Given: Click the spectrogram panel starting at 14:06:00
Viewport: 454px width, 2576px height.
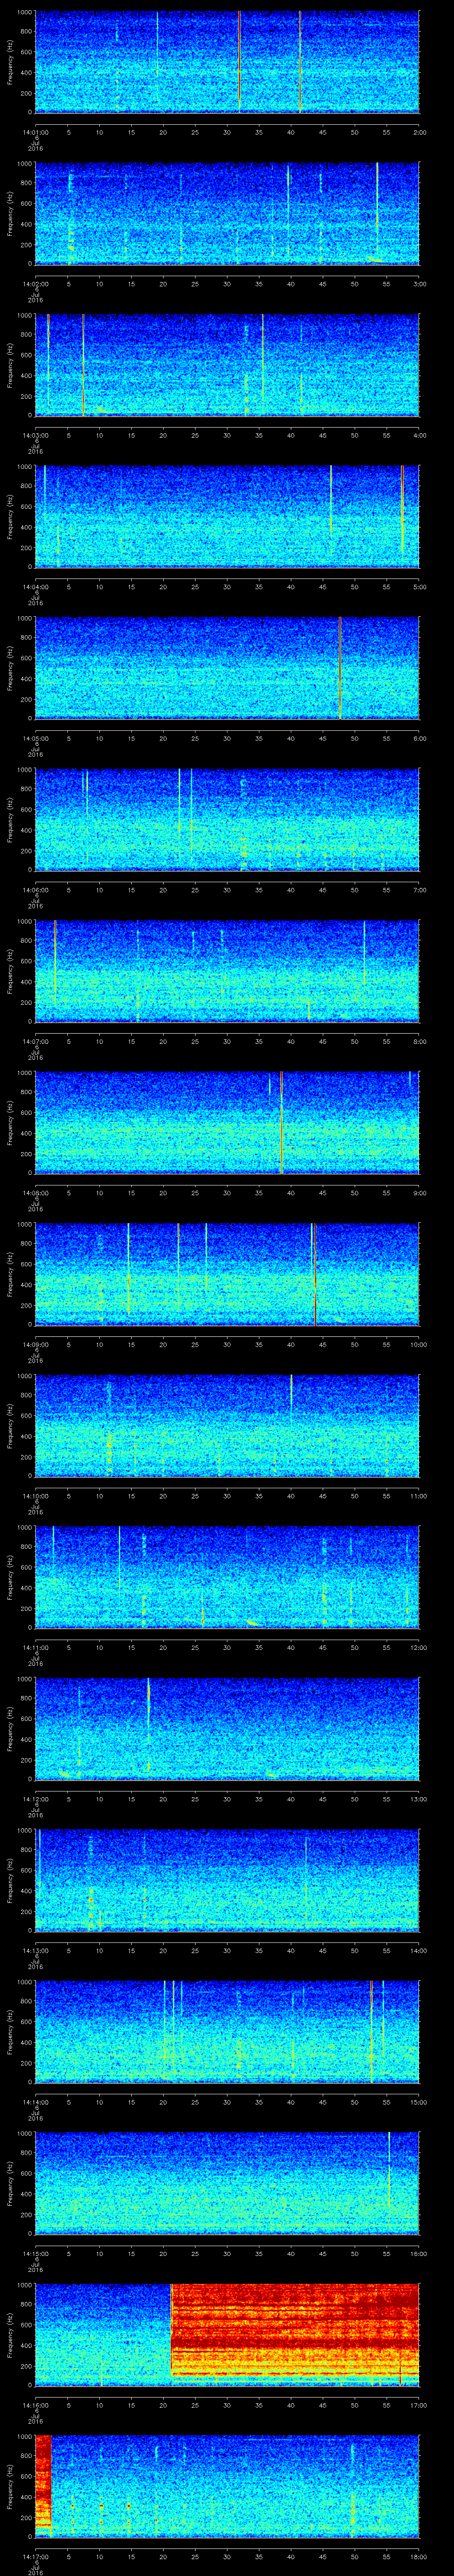Looking at the screenshot, I should click(x=227, y=820).
